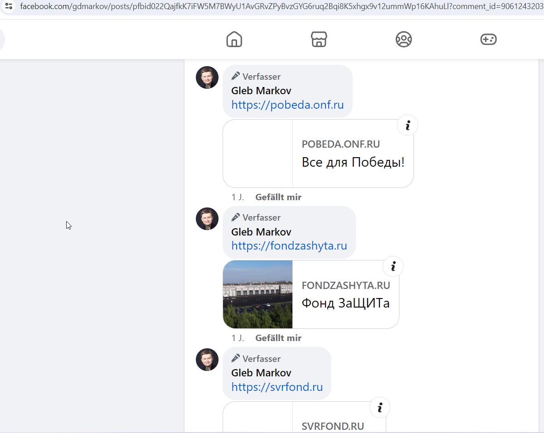Click the info icon on SVRFOND.RU card
Image resolution: width=544 pixels, height=433 pixels.
tap(379, 407)
